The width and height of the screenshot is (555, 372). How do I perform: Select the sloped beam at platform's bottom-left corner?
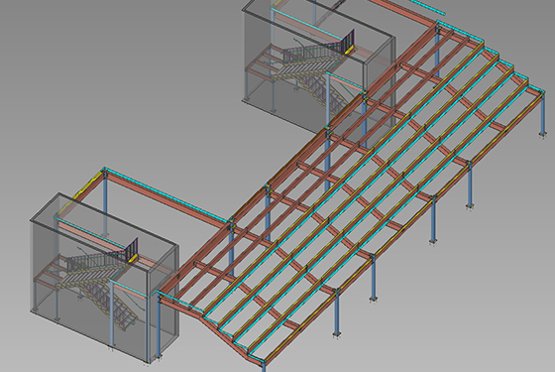coord(213,328)
